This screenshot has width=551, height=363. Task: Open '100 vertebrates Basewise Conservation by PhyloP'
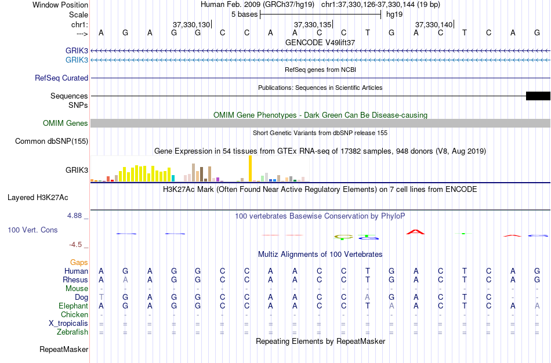pos(320,216)
